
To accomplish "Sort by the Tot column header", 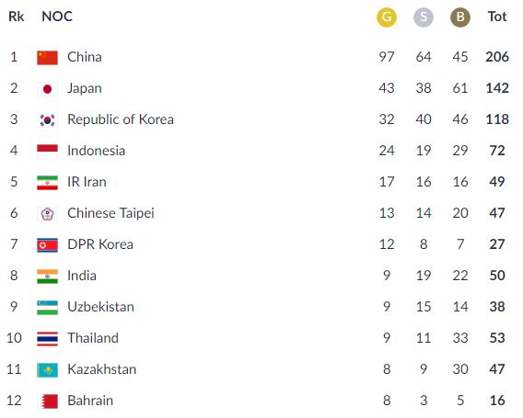I will [497, 17].
